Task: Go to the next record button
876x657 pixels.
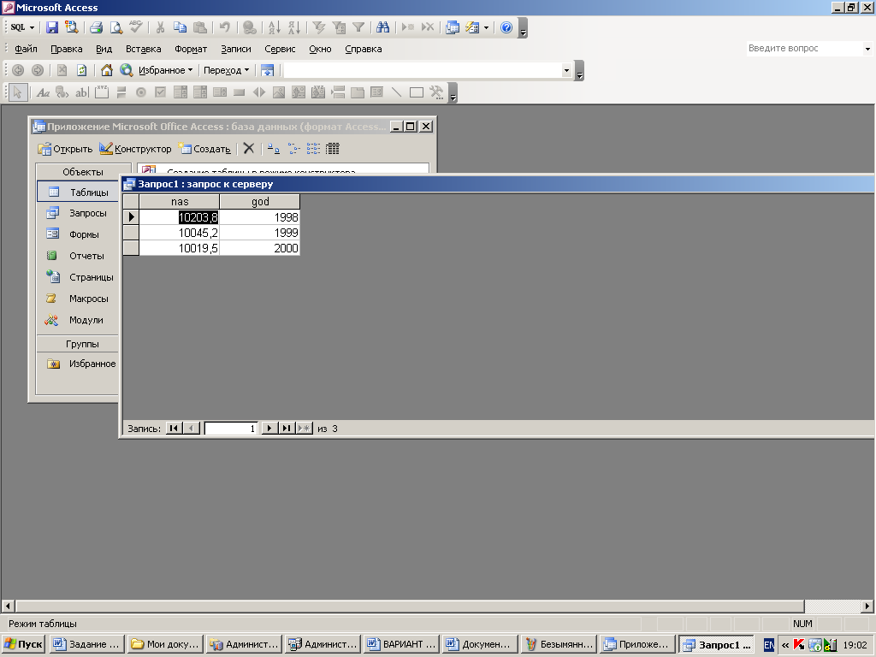Action: pyautogui.click(x=269, y=429)
